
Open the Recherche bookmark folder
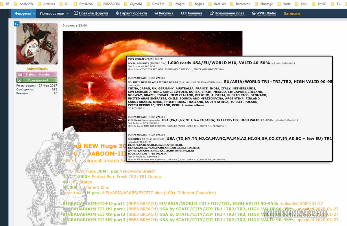[240, 4]
